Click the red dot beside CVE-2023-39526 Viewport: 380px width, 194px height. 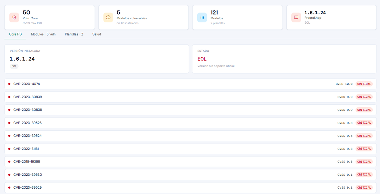coord(9,123)
